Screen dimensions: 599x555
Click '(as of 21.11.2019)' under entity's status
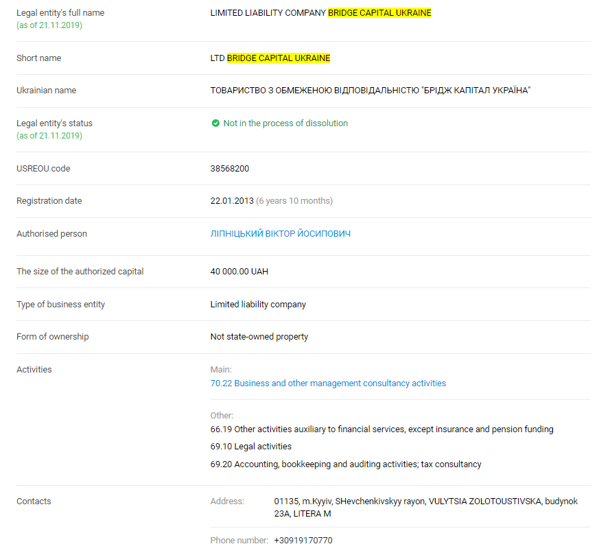49,136
